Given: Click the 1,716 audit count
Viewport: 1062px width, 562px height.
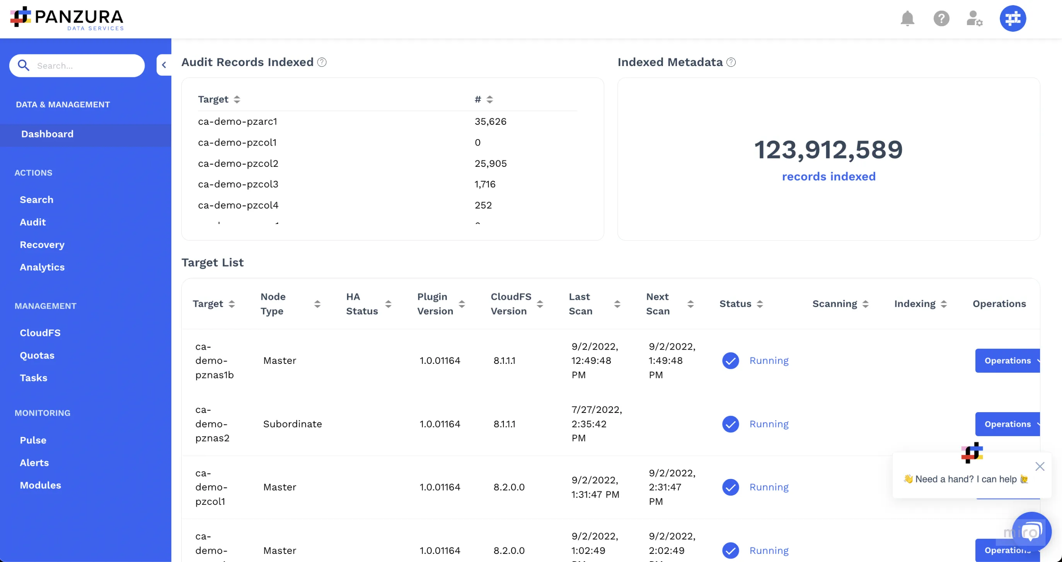Looking at the screenshot, I should pos(485,184).
